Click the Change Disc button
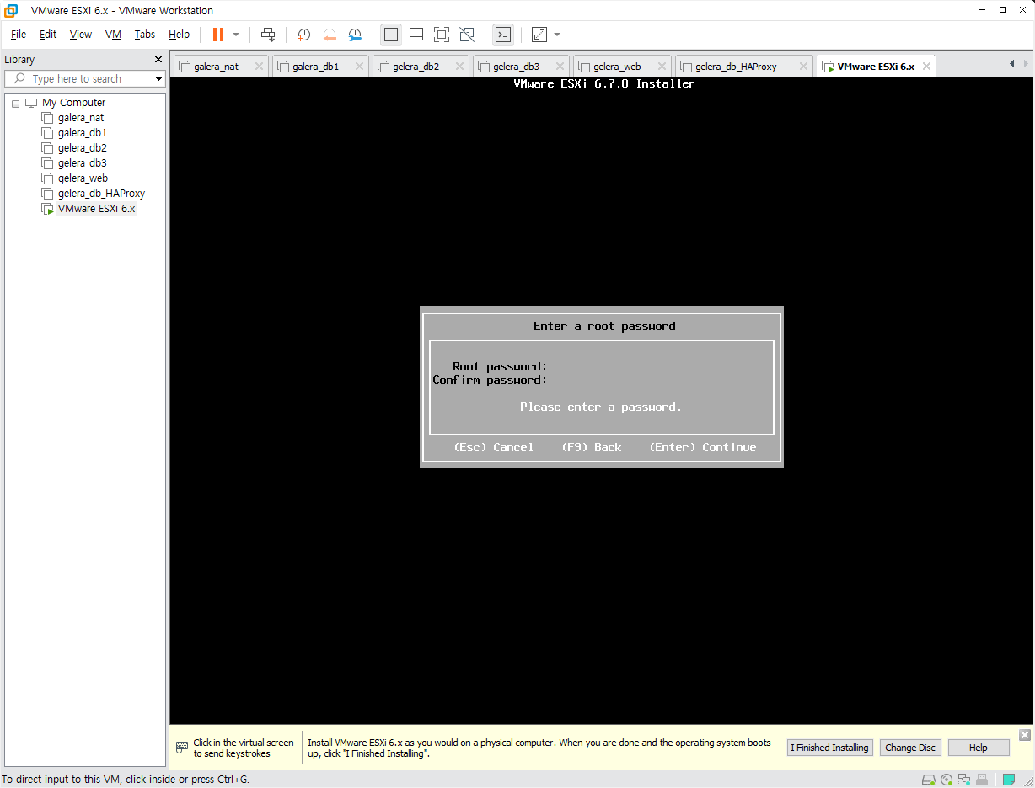Image resolution: width=1035 pixels, height=788 pixels. click(x=910, y=748)
